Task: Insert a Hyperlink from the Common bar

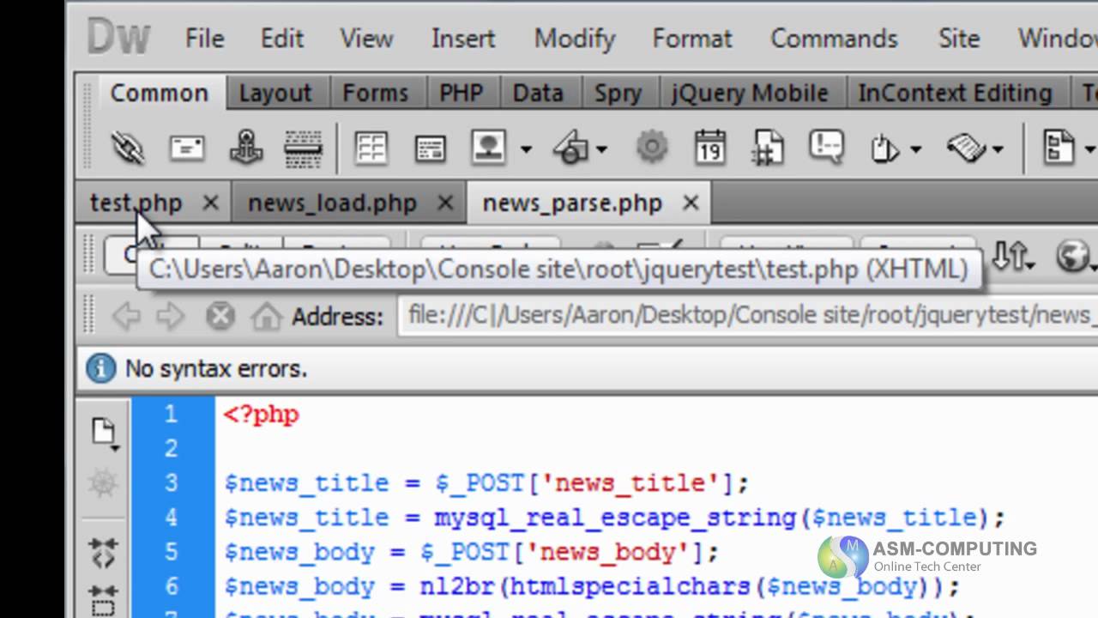Action: click(128, 148)
